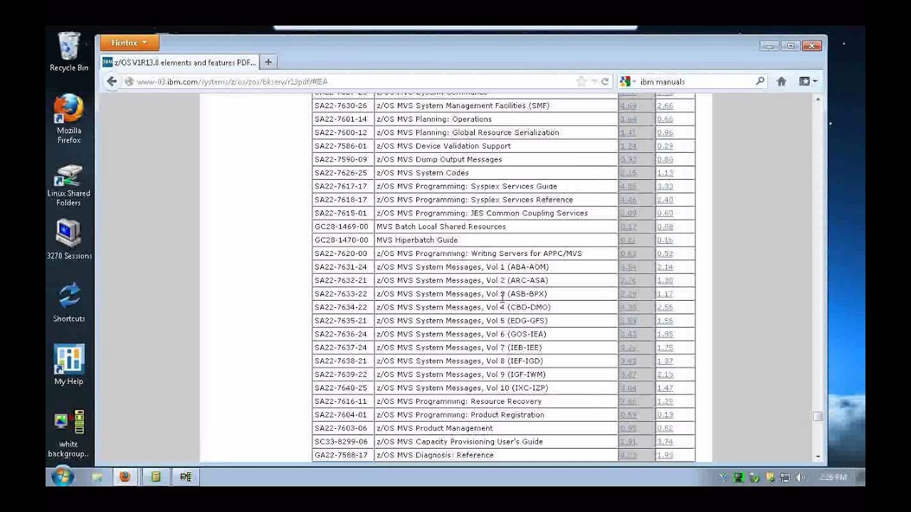Open 1.85 link for System Messages Vol 6

665,334
